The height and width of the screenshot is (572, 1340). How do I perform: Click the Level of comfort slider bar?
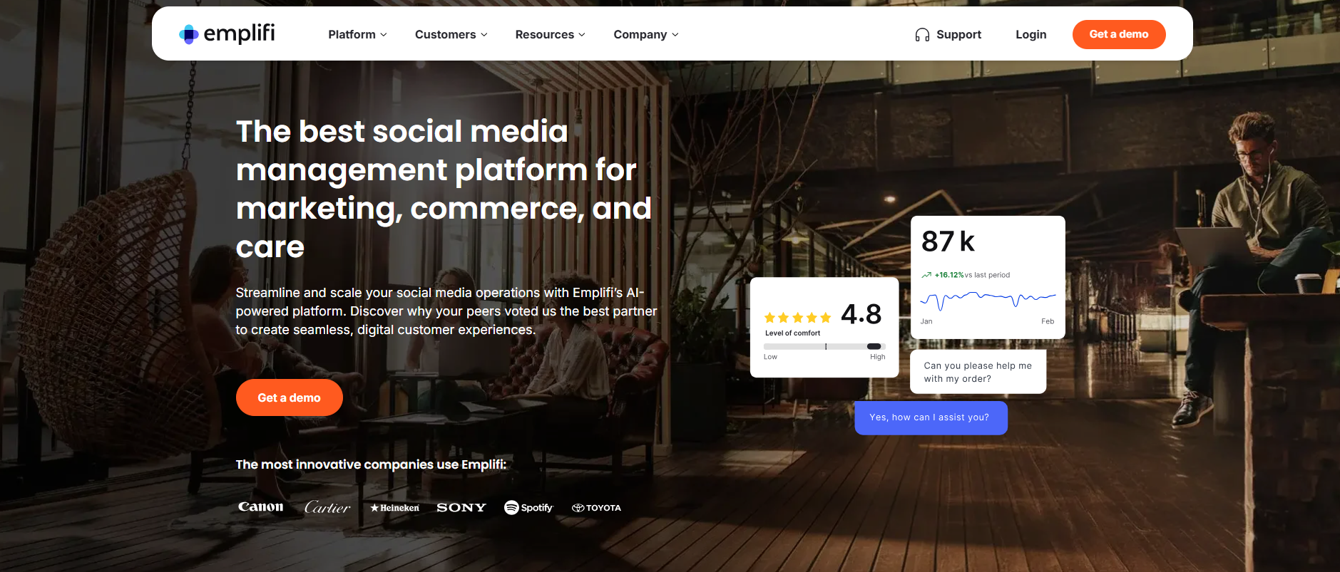click(x=824, y=346)
